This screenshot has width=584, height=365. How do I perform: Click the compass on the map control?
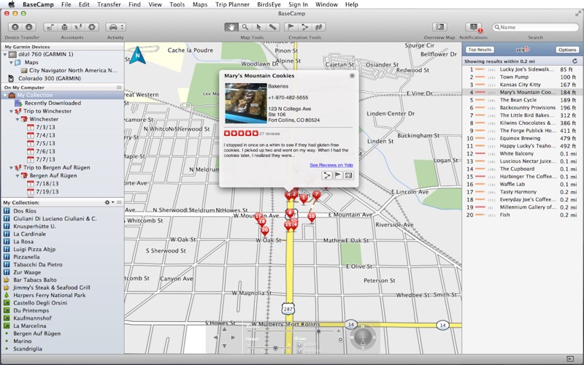point(363,338)
